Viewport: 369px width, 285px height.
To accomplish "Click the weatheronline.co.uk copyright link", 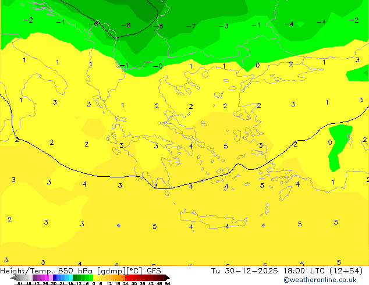I will (x=320, y=280).
